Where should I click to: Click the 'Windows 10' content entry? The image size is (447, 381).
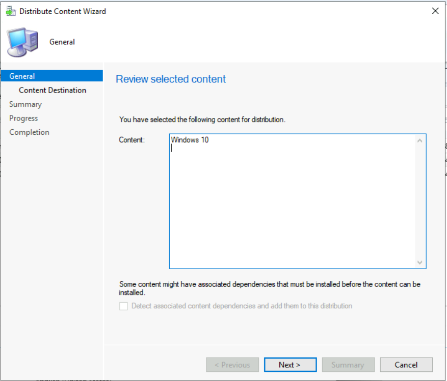(190, 140)
